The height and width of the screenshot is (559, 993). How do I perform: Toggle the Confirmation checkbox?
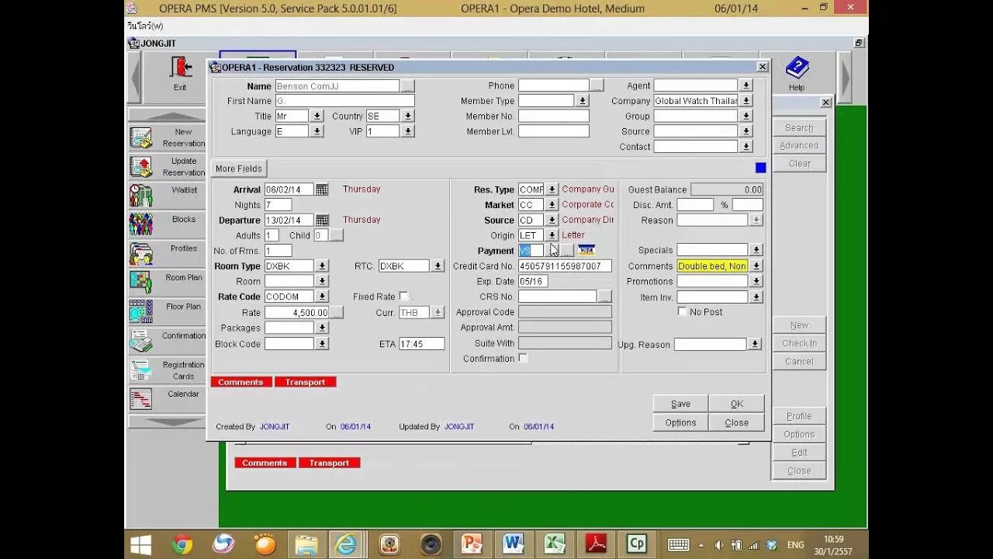523,358
